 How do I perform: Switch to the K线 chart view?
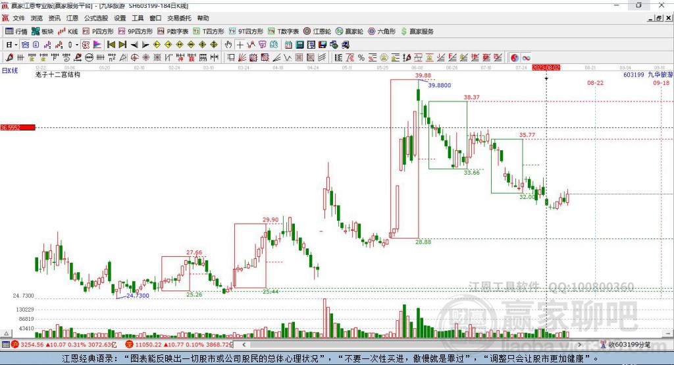point(68,32)
